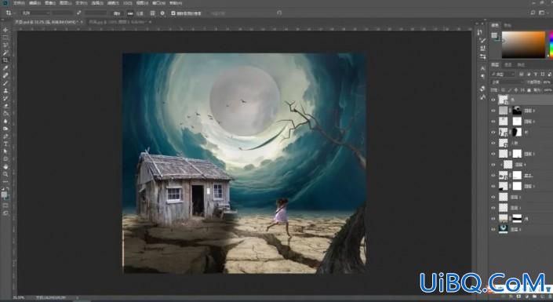Click the foreground color swatch in toolbox
The image size is (553, 302).
[x=4, y=195]
